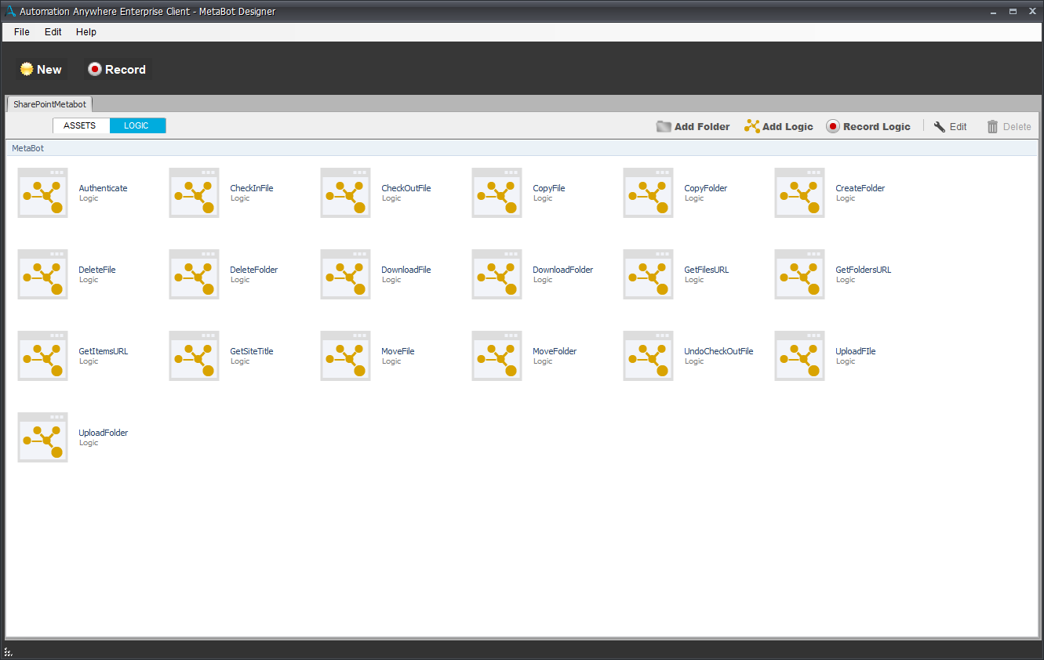
Task: Click the DeleteFolder logic icon
Action: [x=194, y=274]
